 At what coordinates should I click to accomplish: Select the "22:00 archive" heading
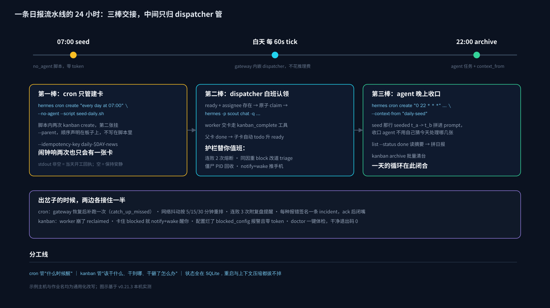(477, 42)
